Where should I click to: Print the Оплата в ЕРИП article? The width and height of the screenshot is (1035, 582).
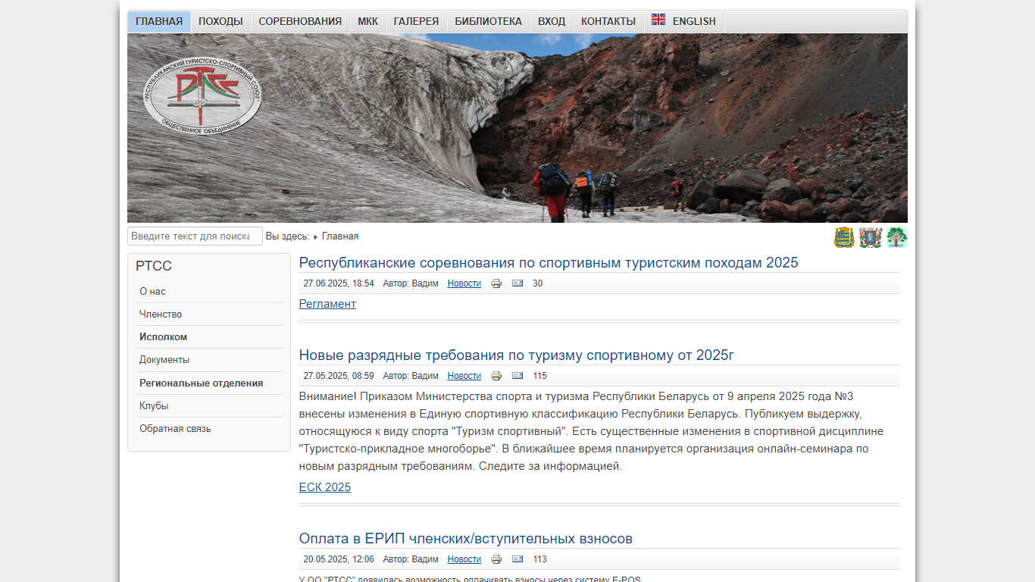pyautogui.click(x=496, y=559)
